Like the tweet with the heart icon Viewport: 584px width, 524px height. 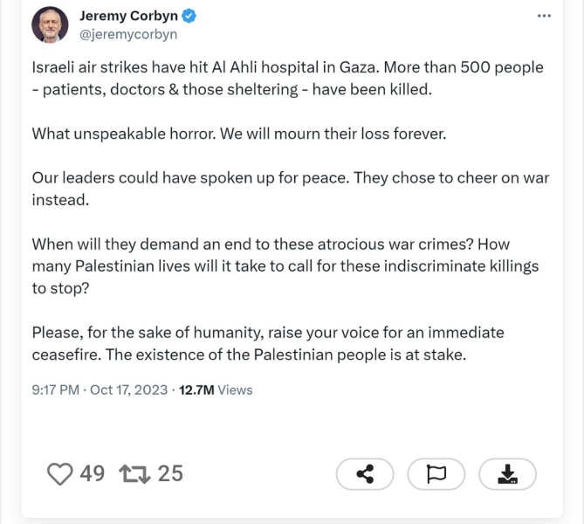(x=59, y=474)
